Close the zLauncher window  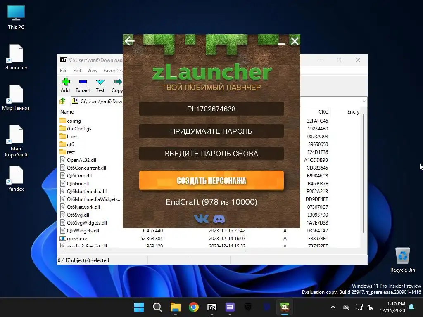(x=295, y=41)
